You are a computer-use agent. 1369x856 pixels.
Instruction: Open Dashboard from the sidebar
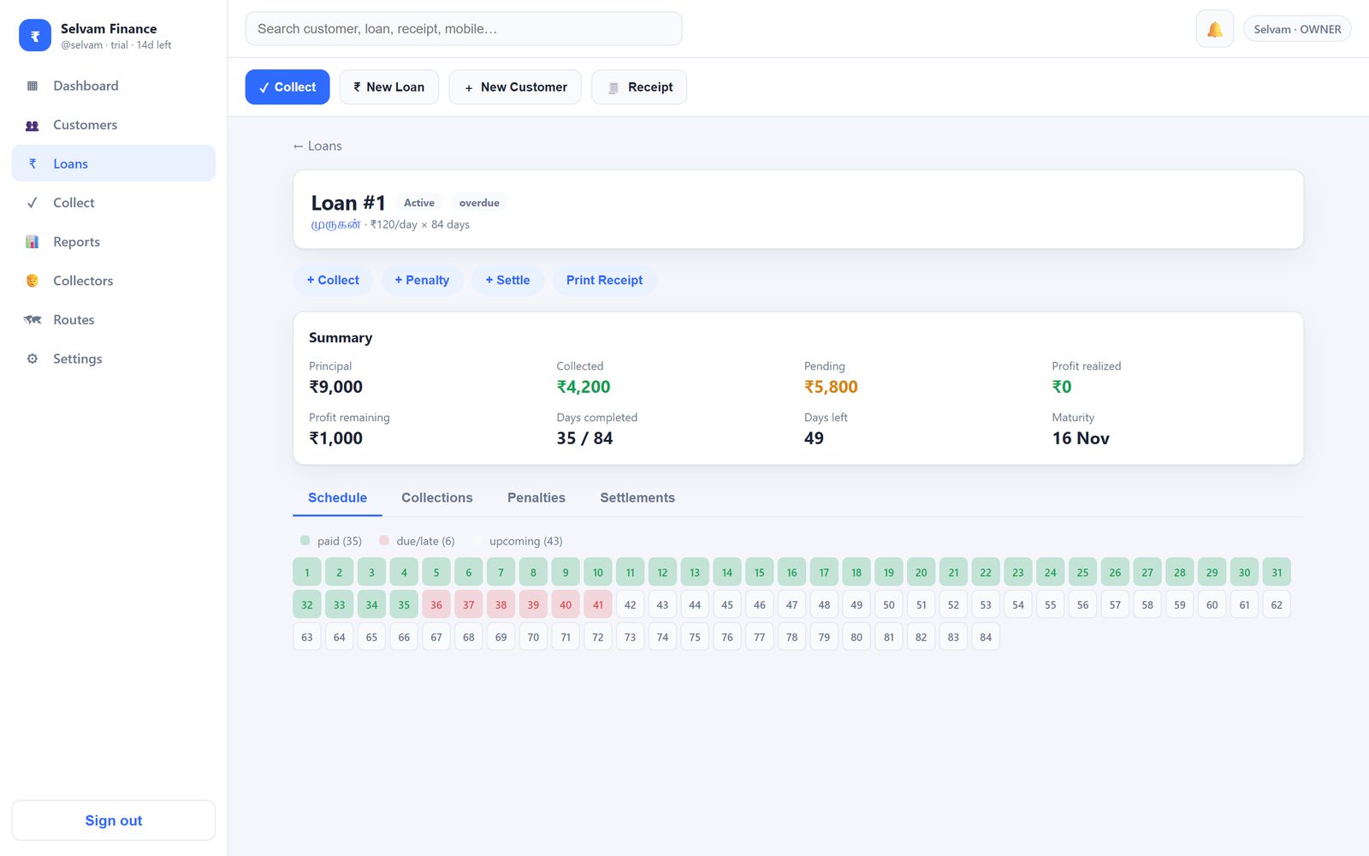(113, 86)
